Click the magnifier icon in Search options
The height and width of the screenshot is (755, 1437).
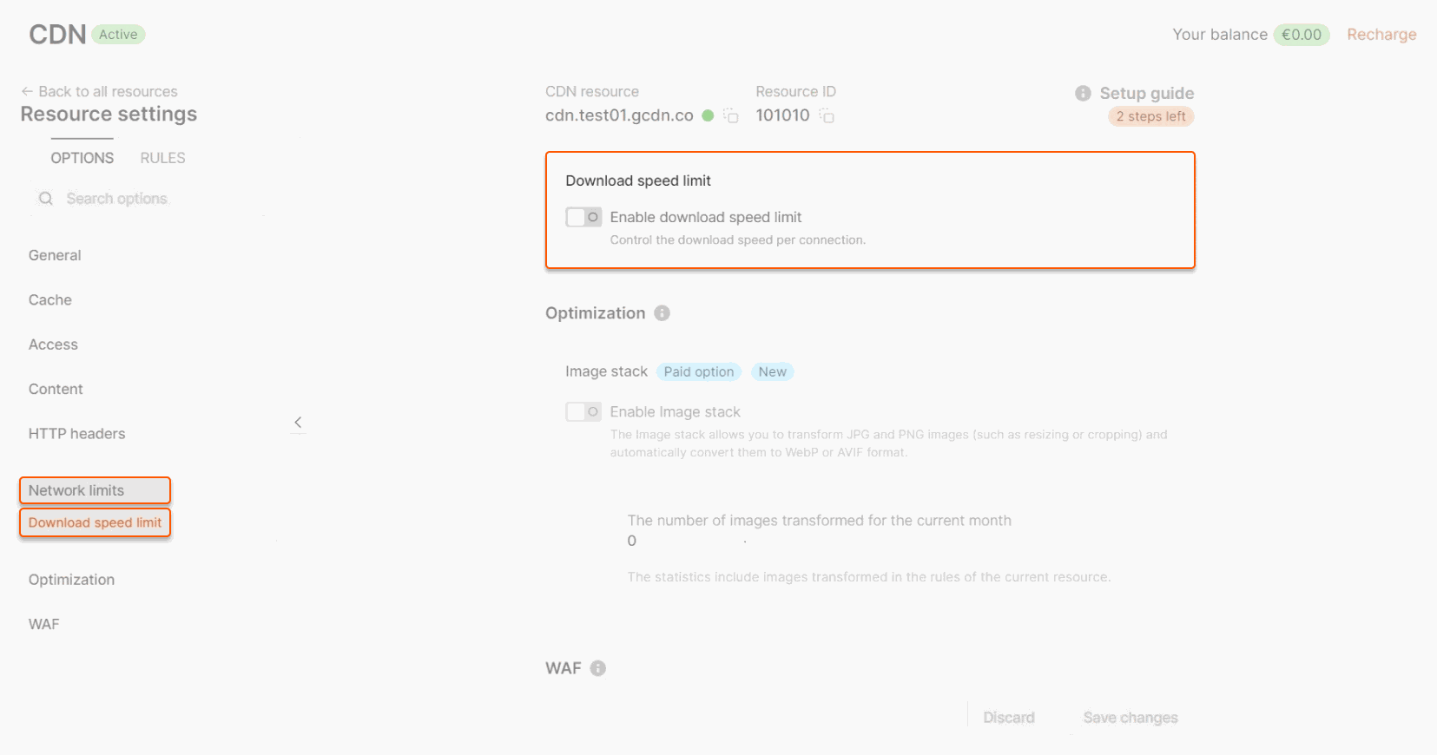click(x=46, y=199)
